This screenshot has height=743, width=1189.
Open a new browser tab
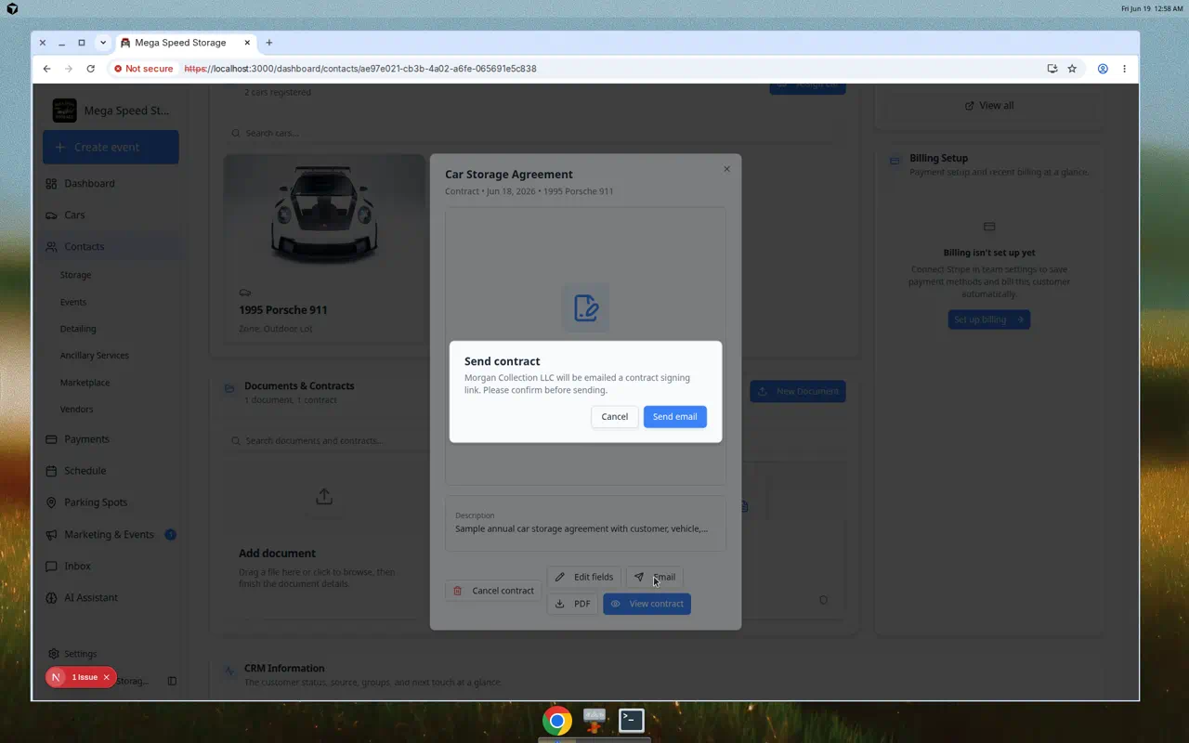tap(269, 43)
